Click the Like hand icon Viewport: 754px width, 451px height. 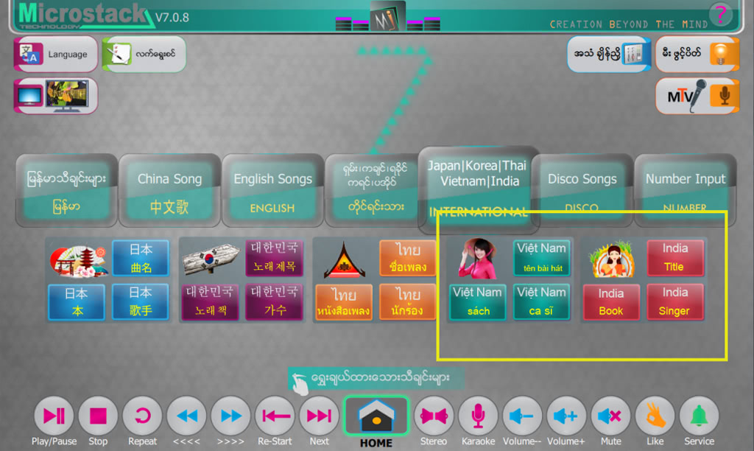(x=655, y=416)
